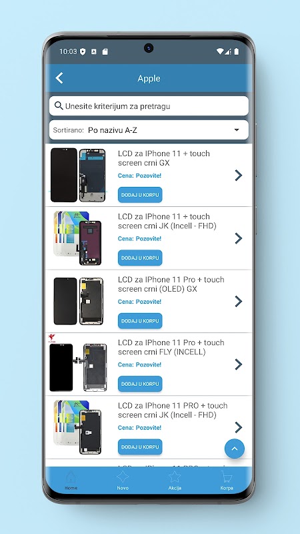
Task: Open details chevron for iPhone 11 crni GX
Action: click(239, 176)
